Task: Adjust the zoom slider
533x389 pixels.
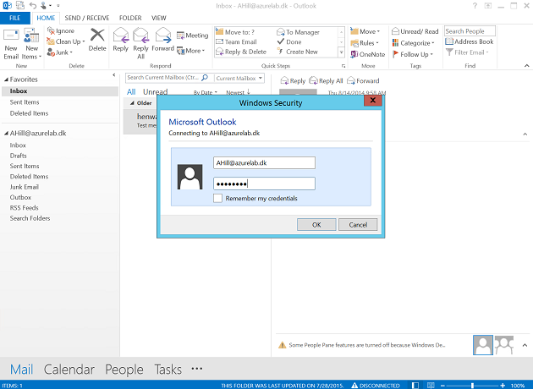Action: pos(472,386)
